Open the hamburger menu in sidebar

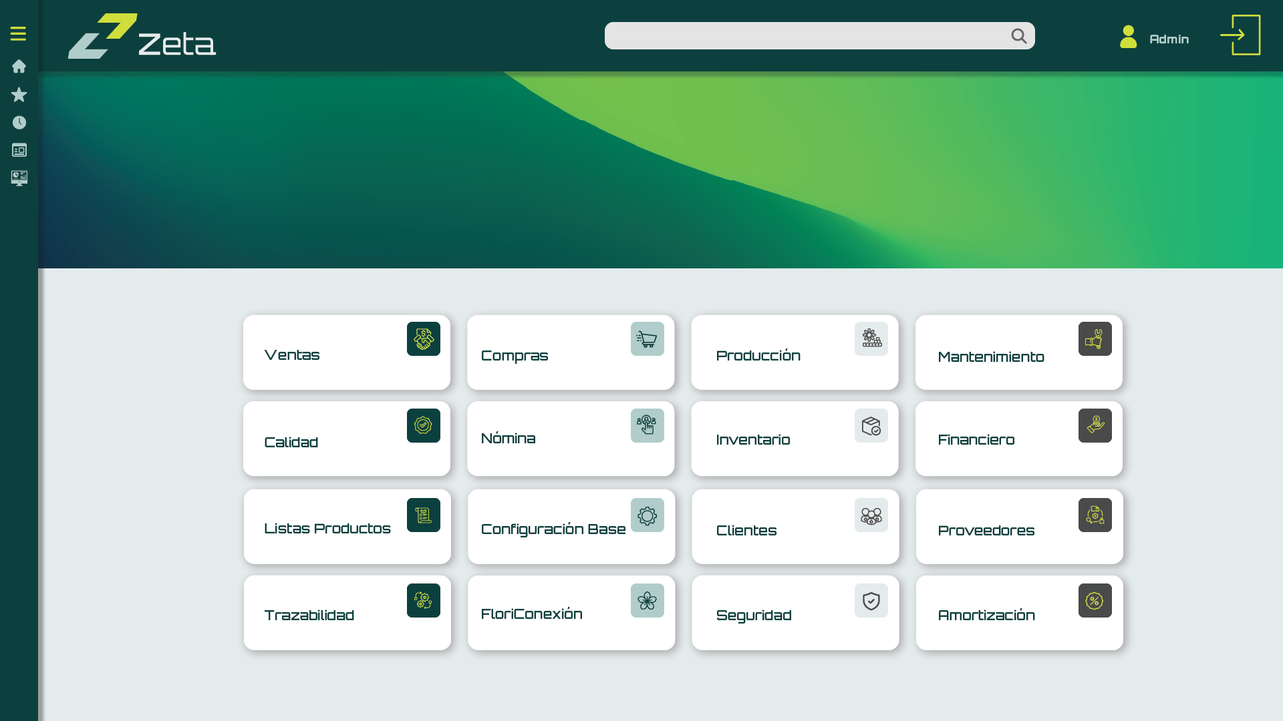(x=18, y=33)
